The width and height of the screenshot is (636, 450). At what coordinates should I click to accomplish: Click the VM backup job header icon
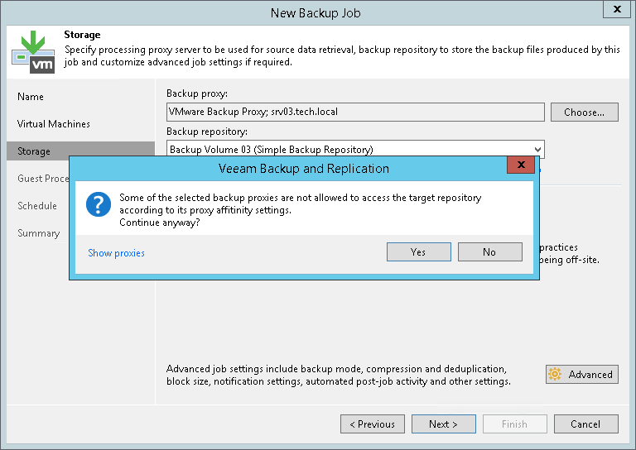[x=33, y=51]
